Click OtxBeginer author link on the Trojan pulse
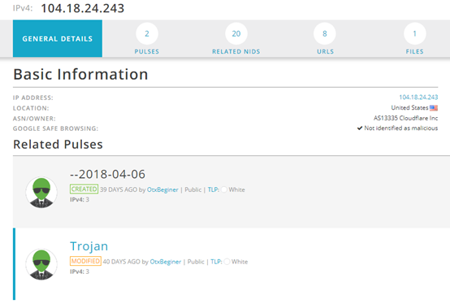Viewport: 450px width, 304px height. (x=166, y=262)
